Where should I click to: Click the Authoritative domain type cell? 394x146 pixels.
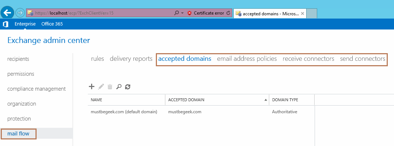tap(285, 112)
